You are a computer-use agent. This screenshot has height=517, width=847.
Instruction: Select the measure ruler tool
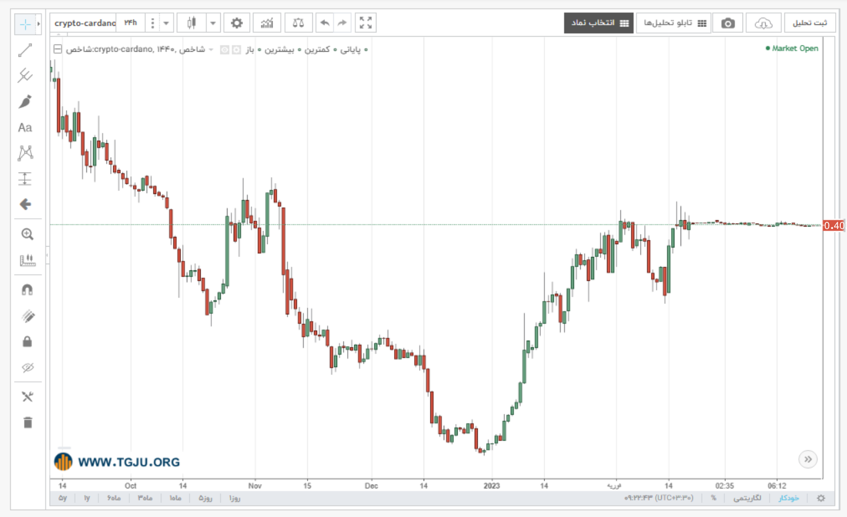pos(27,260)
